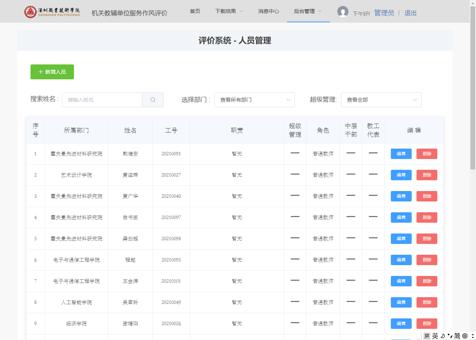Select employee number 20210097
This screenshot has height=340, width=476.
point(171,217)
